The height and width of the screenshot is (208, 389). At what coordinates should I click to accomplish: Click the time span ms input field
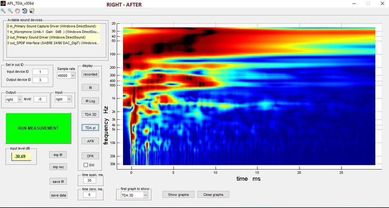tap(89, 180)
